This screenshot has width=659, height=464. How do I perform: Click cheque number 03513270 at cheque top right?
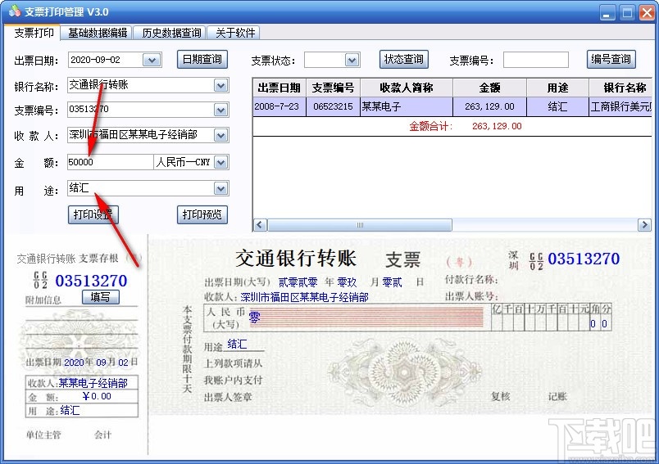click(584, 259)
